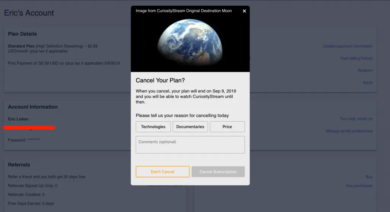Click the Don't Cancel button

(163, 172)
